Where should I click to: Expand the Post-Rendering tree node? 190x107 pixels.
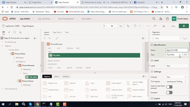pyautogui.click(x=2, y=89)
